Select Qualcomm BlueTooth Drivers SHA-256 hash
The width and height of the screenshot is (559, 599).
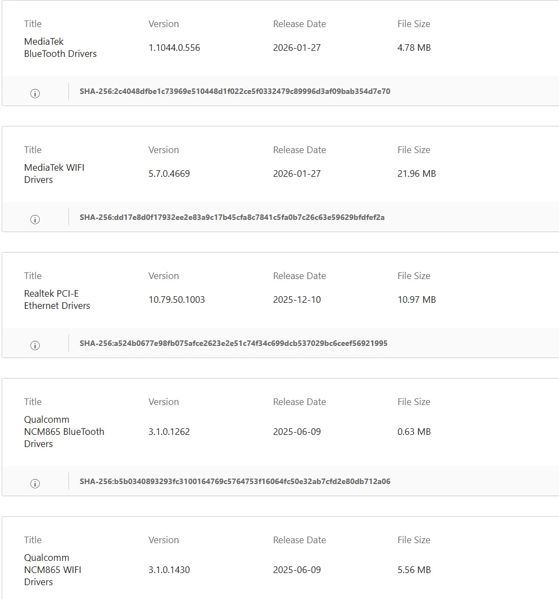click(x=235, y=481)
